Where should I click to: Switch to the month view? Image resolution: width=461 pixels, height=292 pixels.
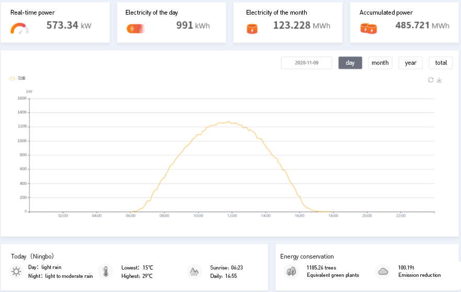(380, 63)
